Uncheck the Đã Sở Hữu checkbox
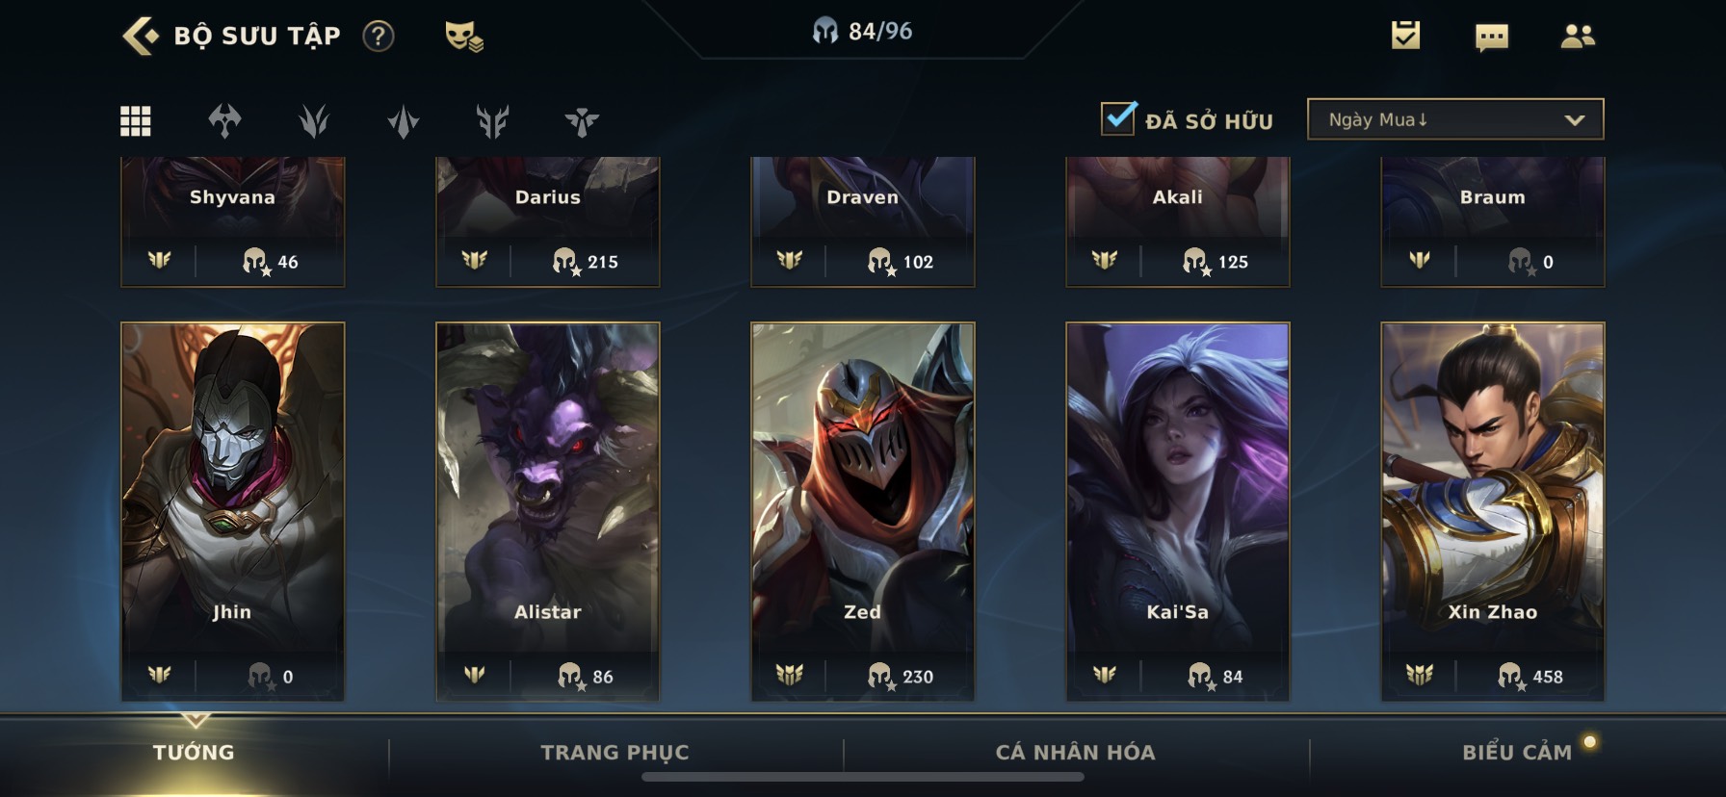Image resolution: width=1726 pixels, height=797 pixels. (x=1118, y=118)
